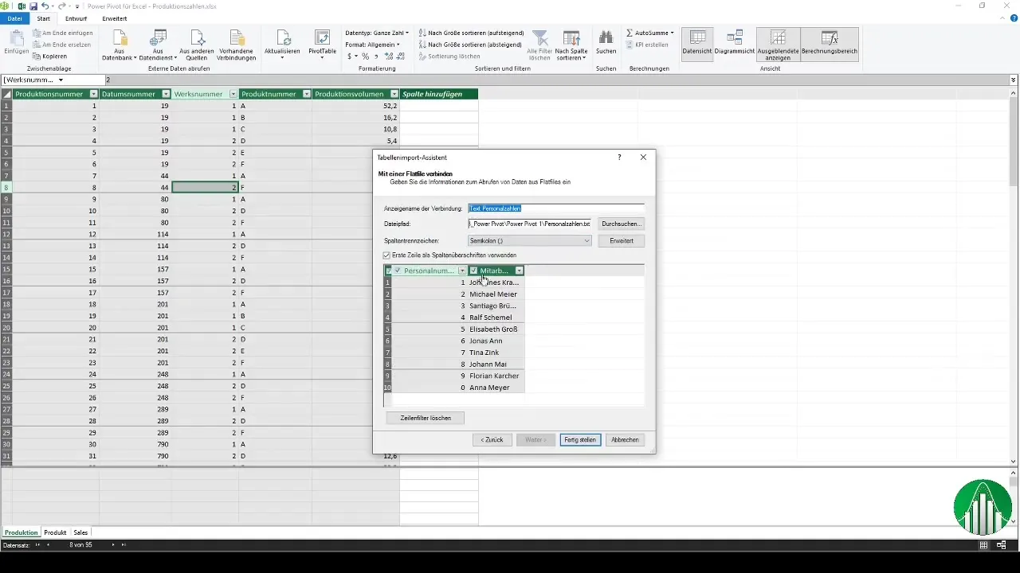The height and width of the screenshot is (573, 1020).
Task: Apply currency format with dollar icon
Action: click(349, 57)
